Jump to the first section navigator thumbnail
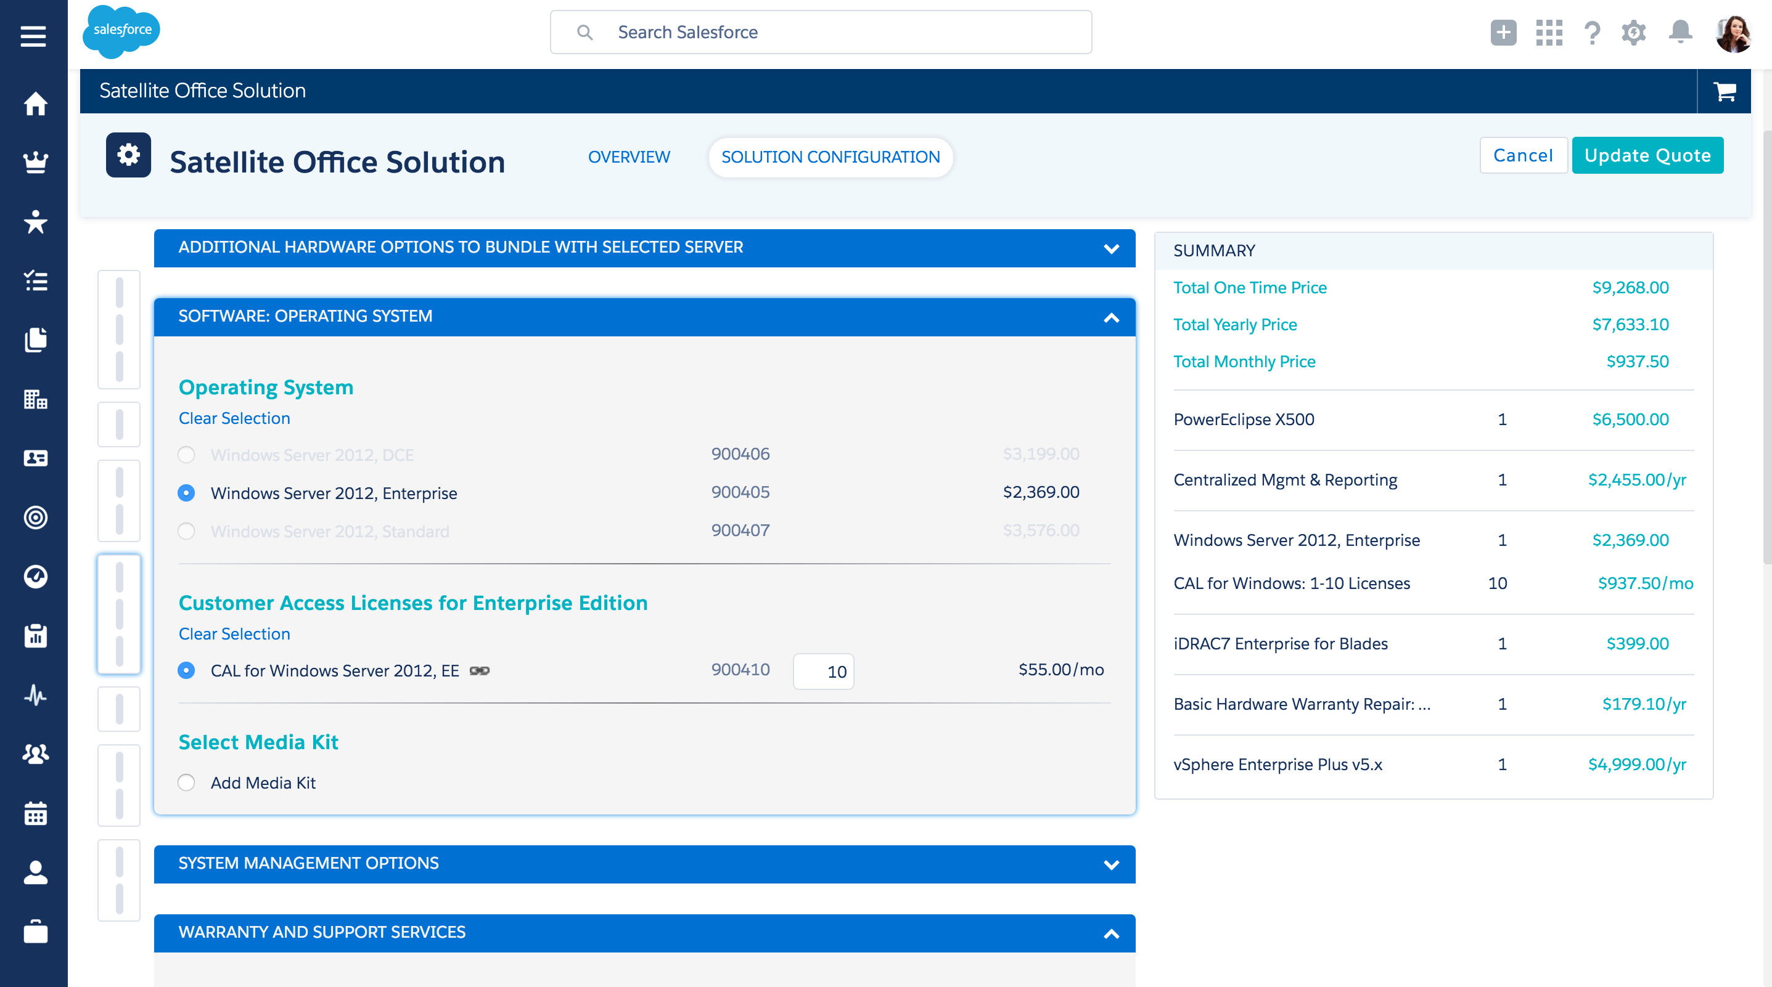The image size is (1772, 987). (119, 329)
